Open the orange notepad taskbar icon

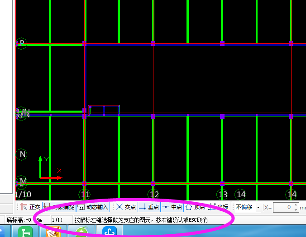point(53,232)
